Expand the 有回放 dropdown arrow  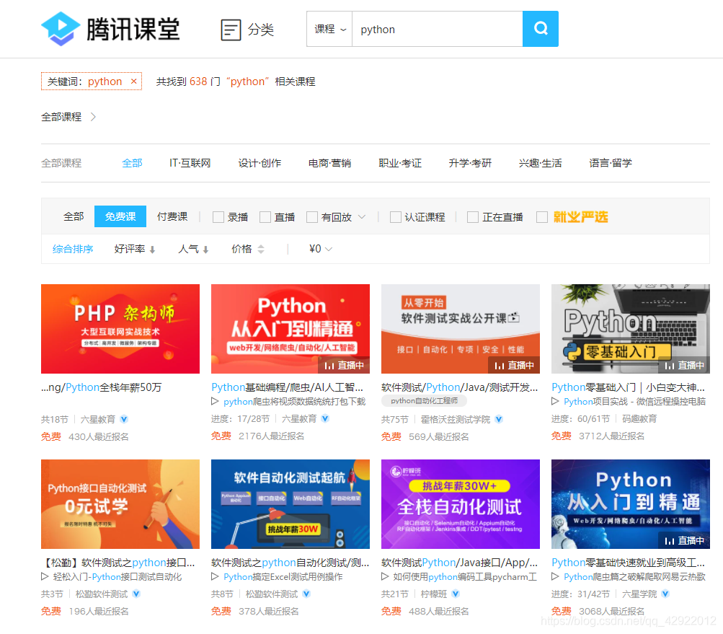361,216
